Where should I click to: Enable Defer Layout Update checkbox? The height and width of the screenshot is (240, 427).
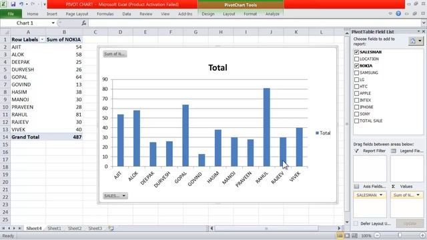[x=356, y=223]
